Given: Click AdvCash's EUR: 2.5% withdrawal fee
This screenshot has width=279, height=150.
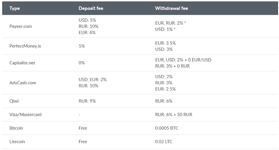Looking at the screenshot, I should pyautogui.click(x=166, y=89).
